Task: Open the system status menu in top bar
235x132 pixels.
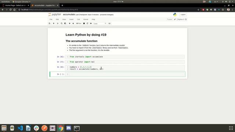Action: [x=228, y=1]
